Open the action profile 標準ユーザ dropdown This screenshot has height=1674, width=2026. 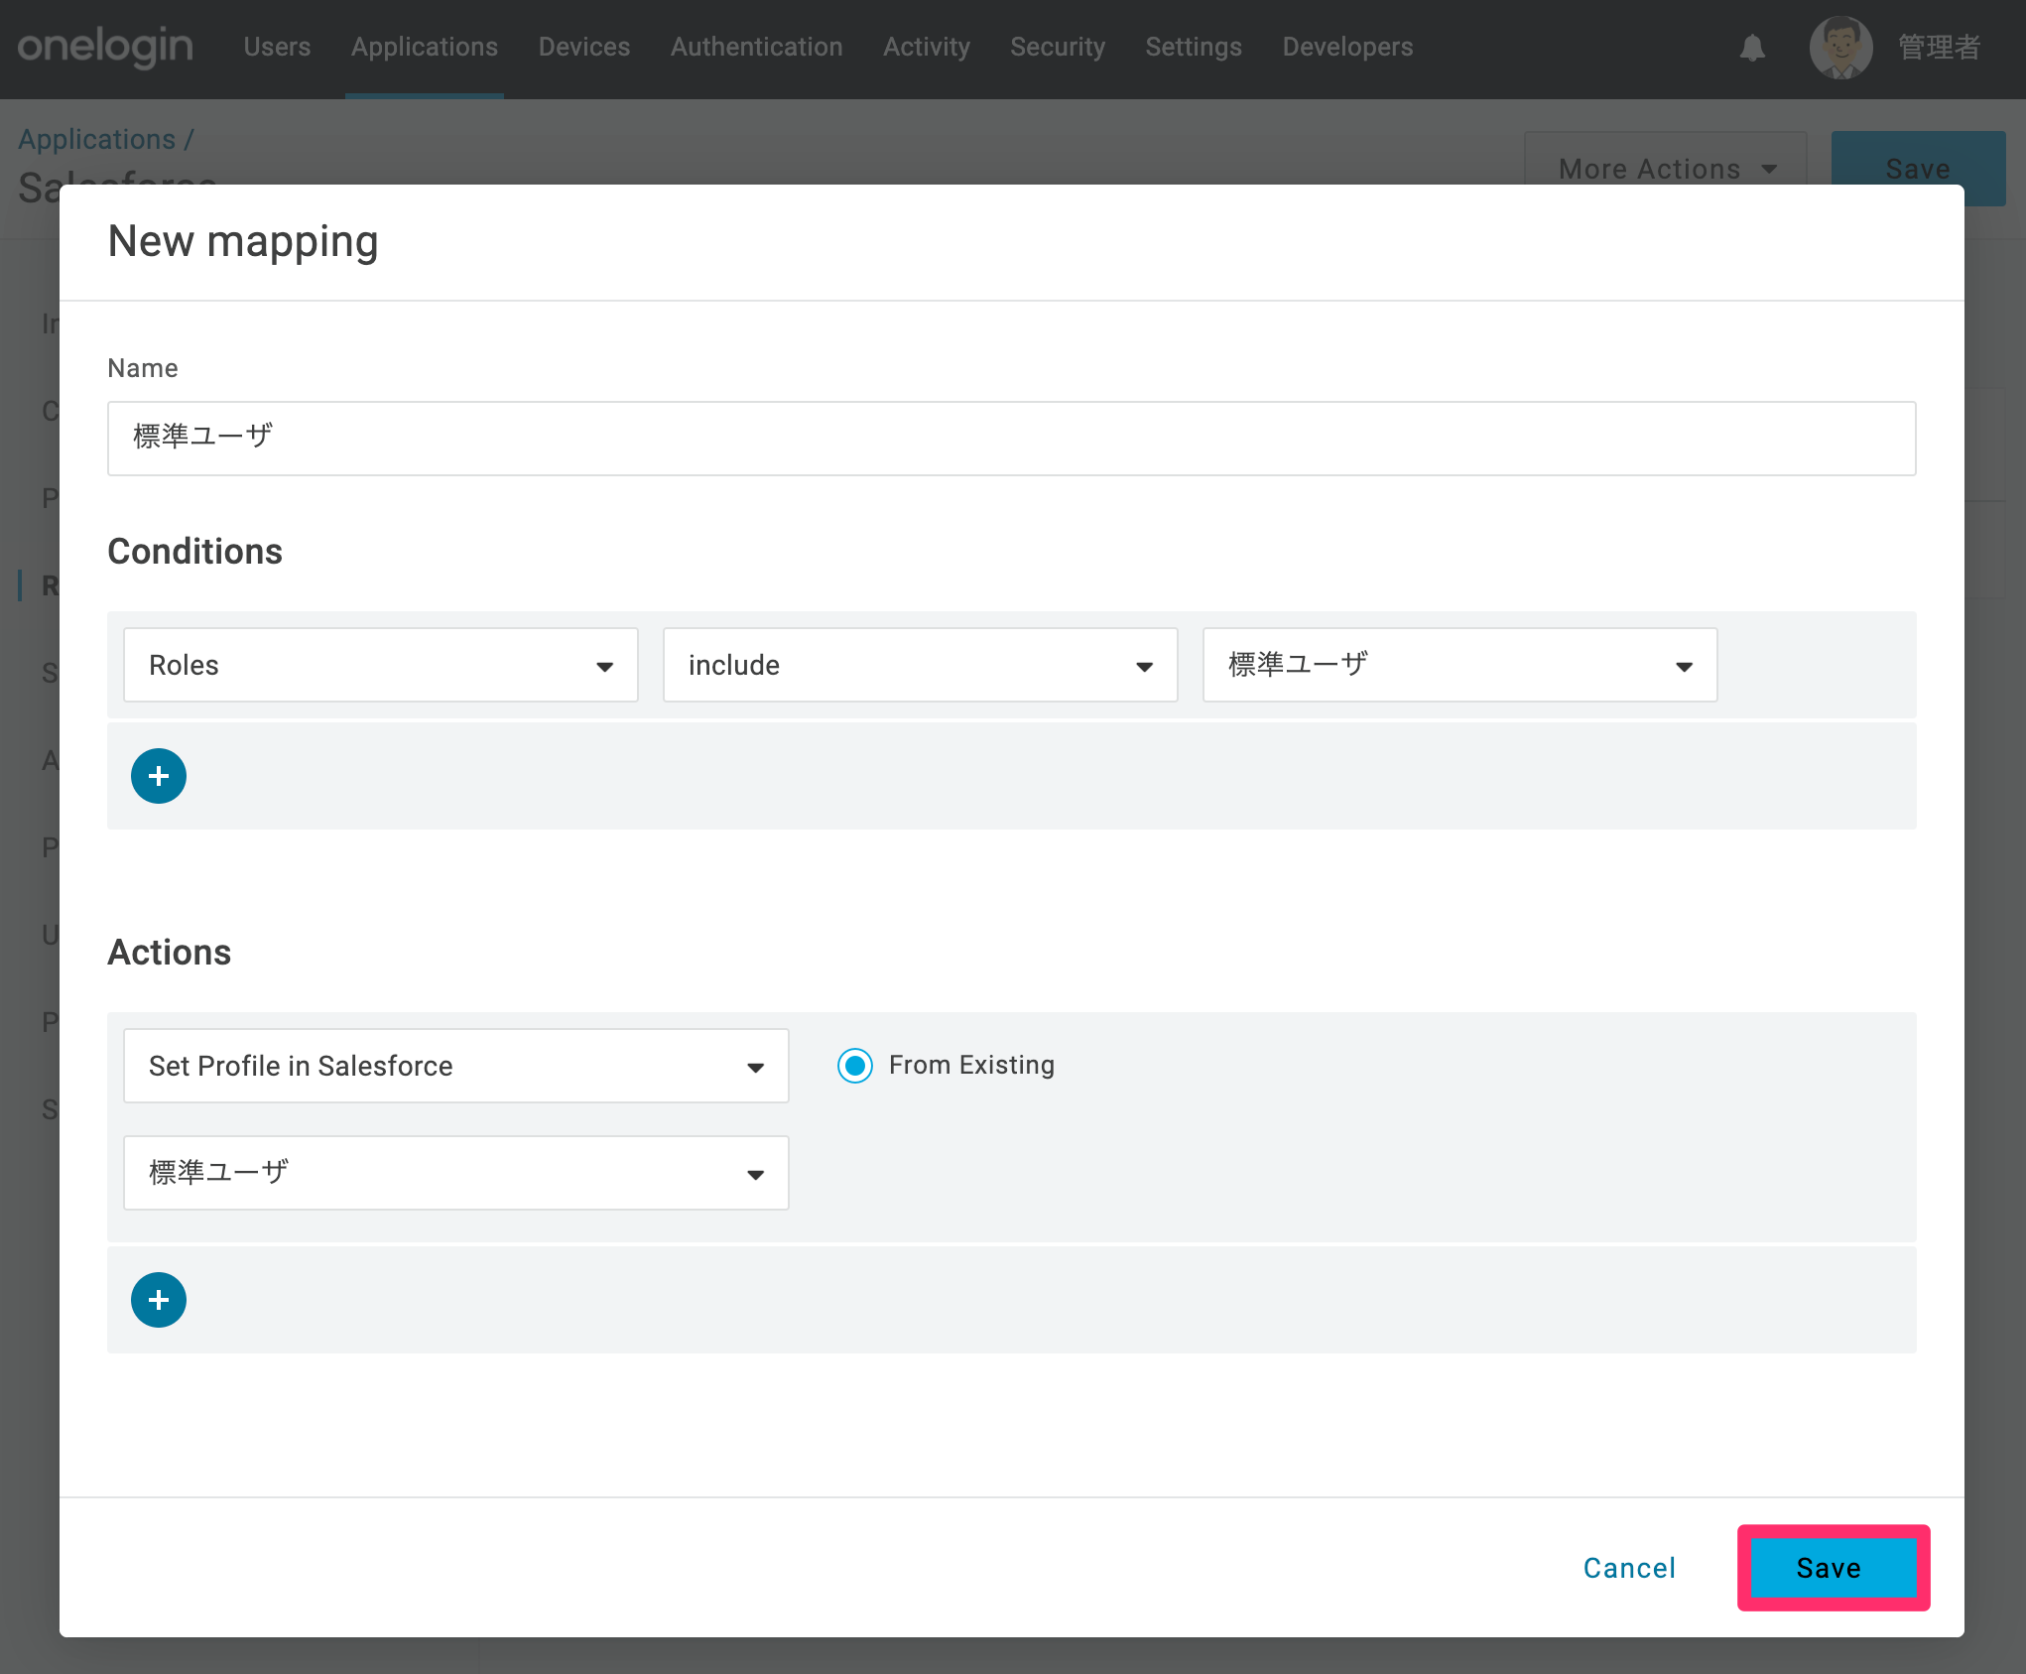[456, 1173]
